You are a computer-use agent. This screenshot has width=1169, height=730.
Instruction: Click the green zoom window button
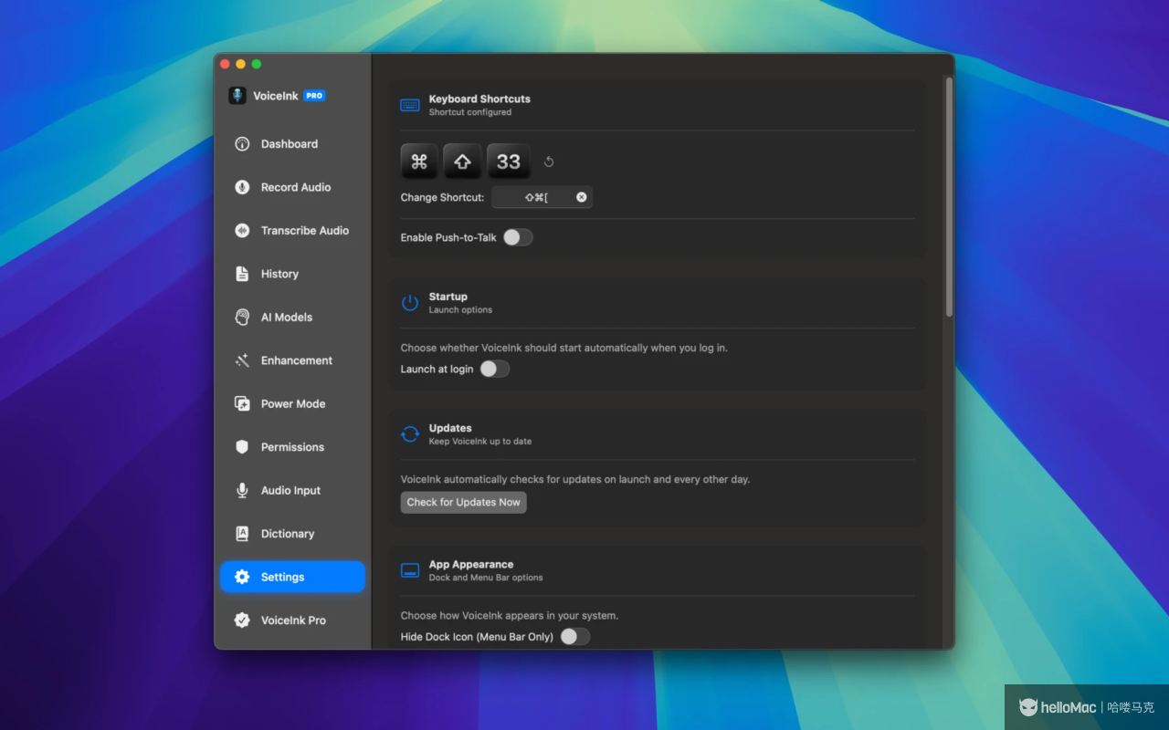257,64
